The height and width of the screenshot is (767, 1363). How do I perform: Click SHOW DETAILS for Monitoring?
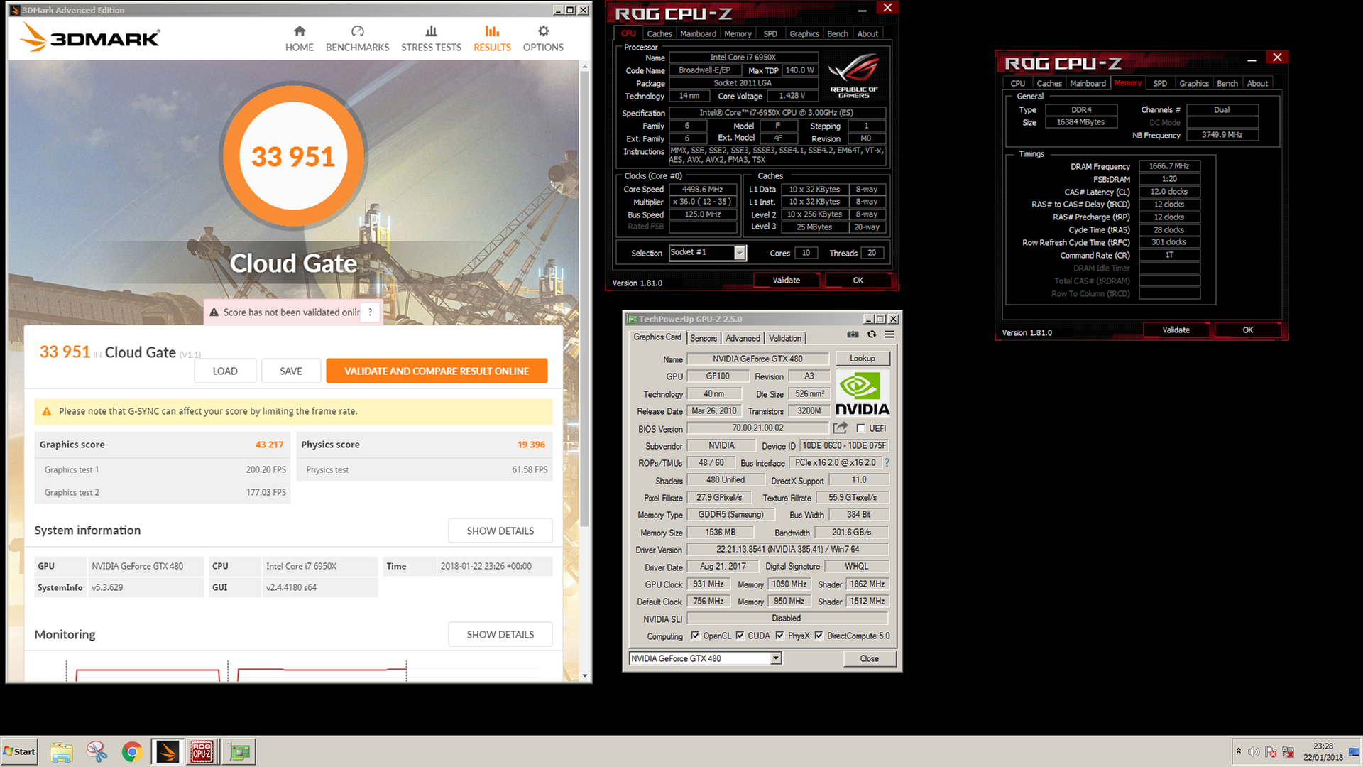click(500, 634)
